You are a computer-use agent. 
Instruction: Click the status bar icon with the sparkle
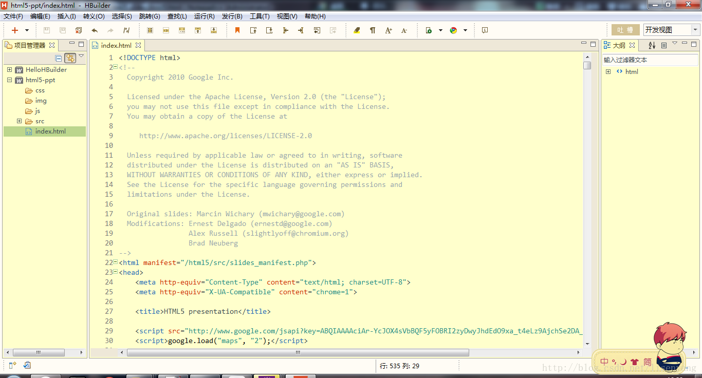point(12,365)
